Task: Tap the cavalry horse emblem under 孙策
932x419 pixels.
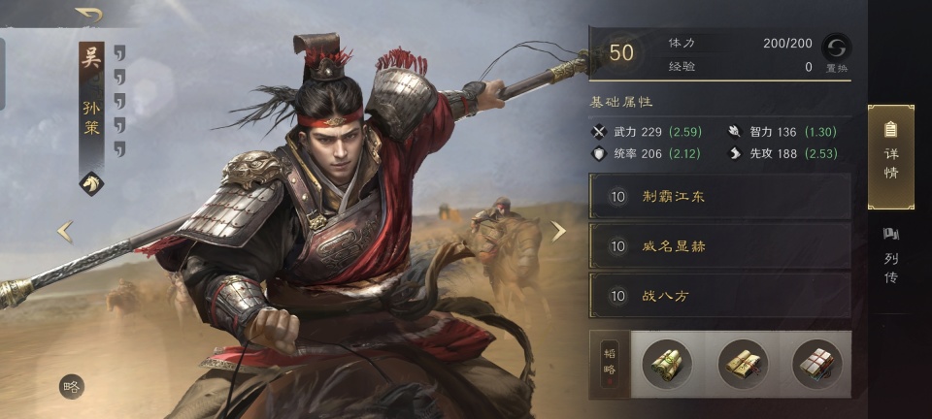Action: (91, 183)
